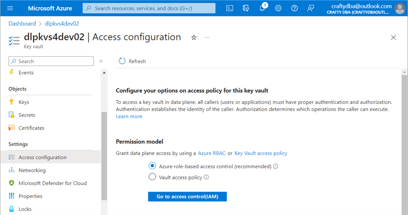This screenshot has width=408, height=215.
Task: Click the sidebar scroll up arrow
Action: [104, 73]
